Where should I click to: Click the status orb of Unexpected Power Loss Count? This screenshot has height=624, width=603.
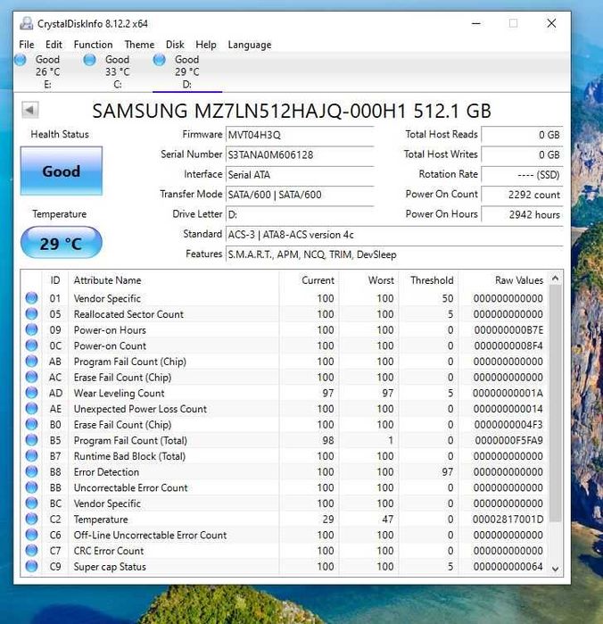coord(31,408)
